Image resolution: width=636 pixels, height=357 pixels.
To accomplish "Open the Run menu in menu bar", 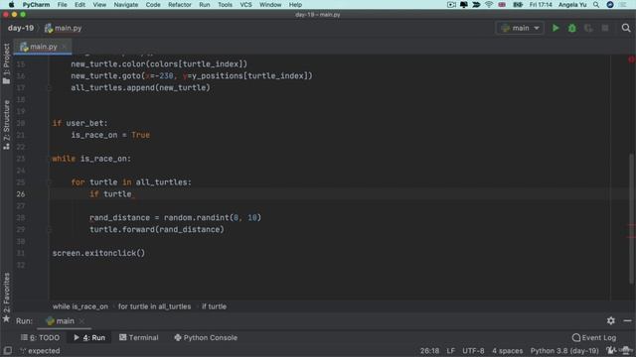I will pos(205,5).
